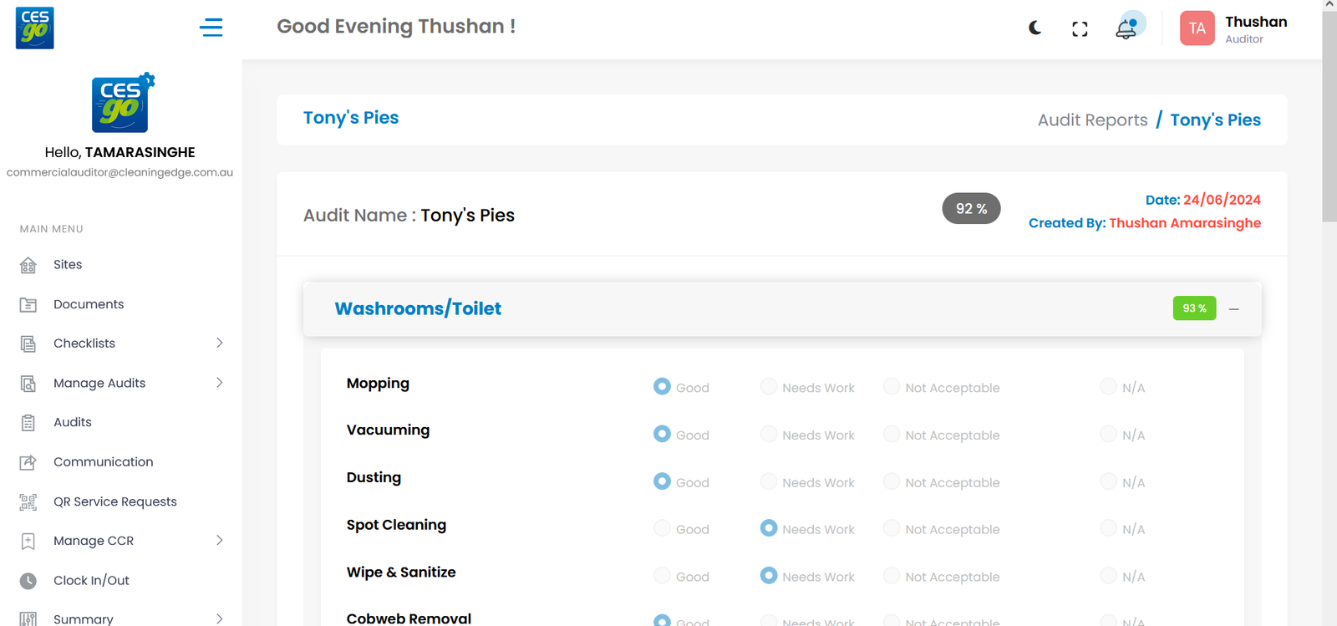Select Good radio for Mopping

pos(662,386)
